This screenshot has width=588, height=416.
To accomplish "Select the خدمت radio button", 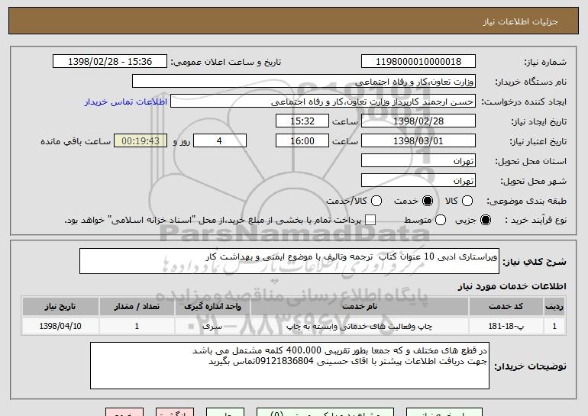I will click(x=427, y=202).
